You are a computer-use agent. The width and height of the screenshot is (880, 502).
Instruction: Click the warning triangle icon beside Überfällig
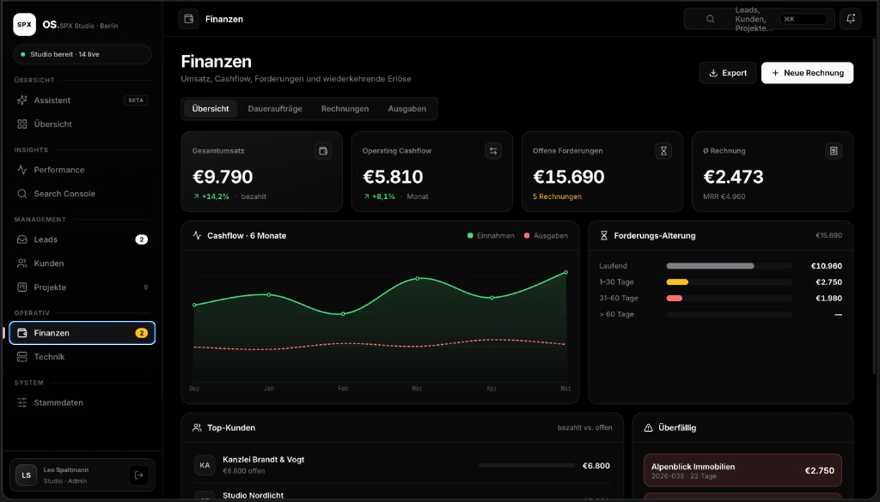pos(648,427)
